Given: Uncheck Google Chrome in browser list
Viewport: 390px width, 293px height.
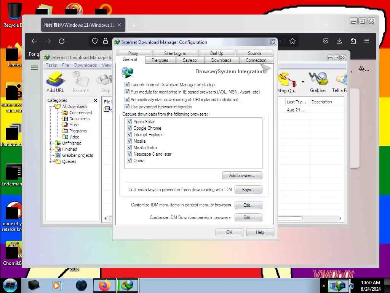Looking at the screenshot, I should point(129,128).
